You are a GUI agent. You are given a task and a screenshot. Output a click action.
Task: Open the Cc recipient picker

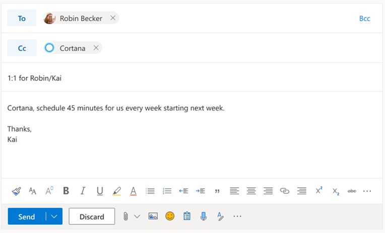[x=22, y=48]
